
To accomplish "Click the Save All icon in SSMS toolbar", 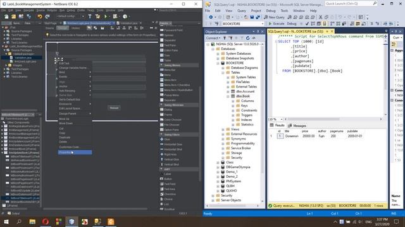I will [258, 17].
